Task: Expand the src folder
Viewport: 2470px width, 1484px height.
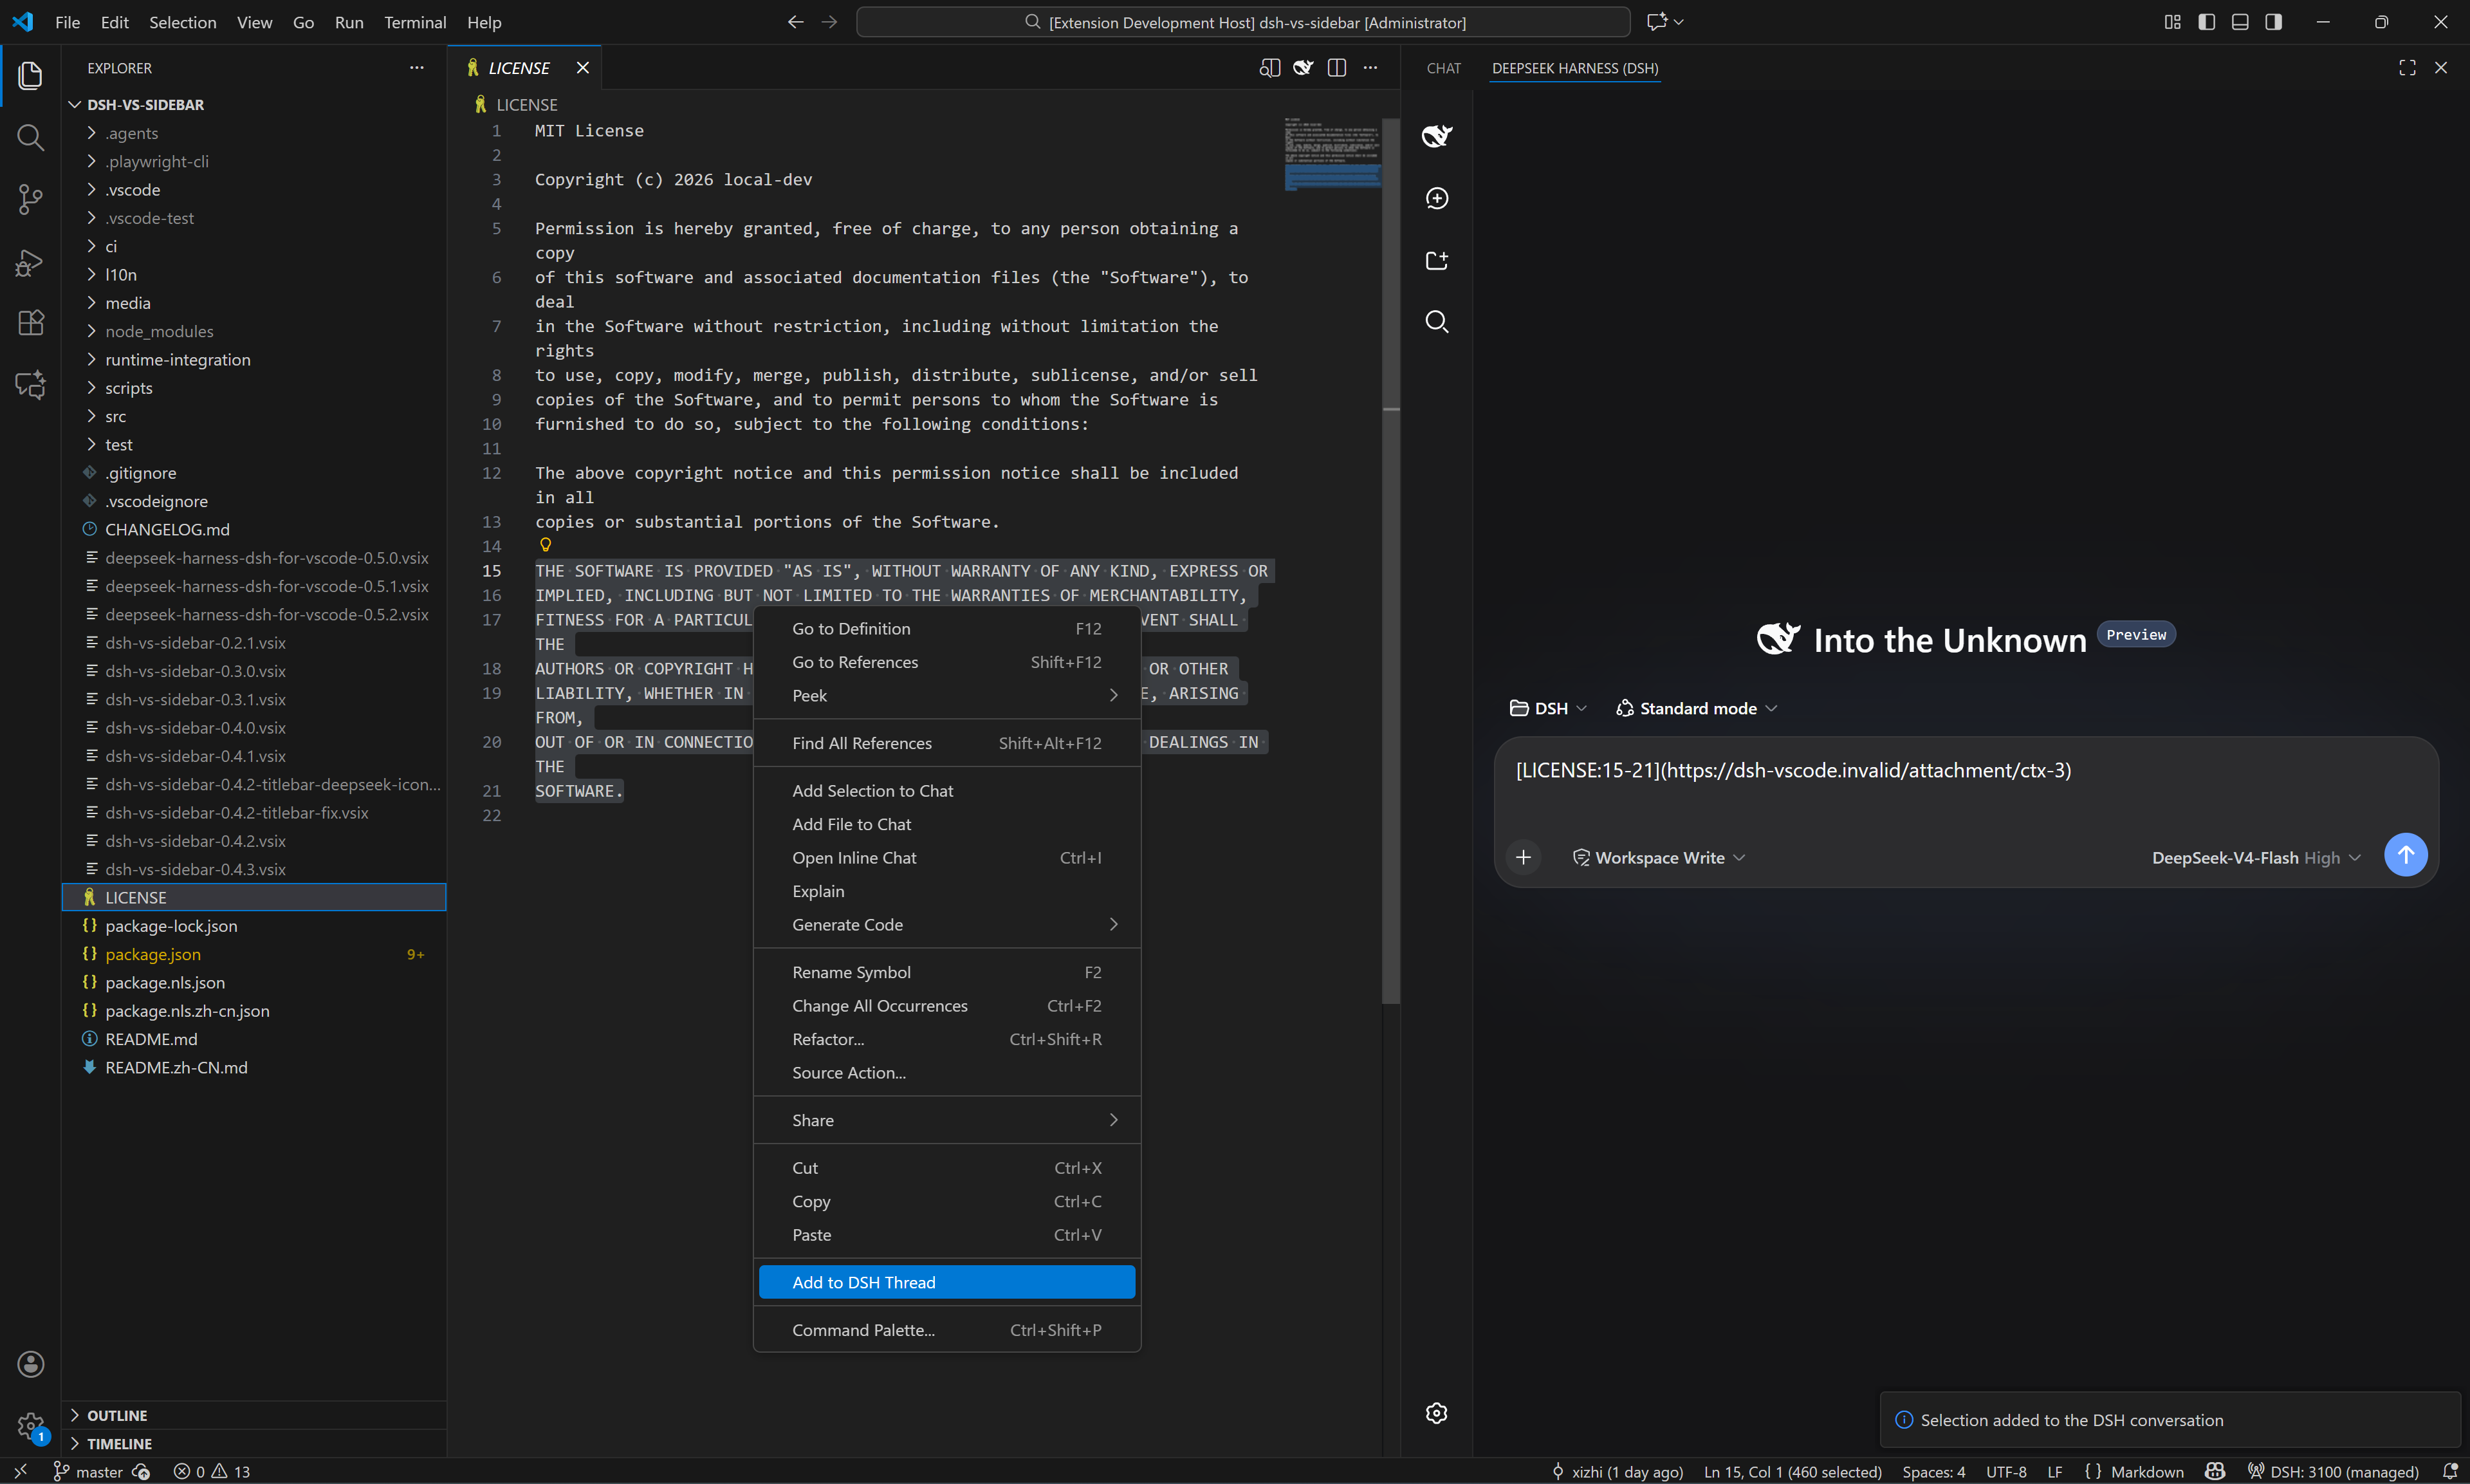Action: coord(254,416)
